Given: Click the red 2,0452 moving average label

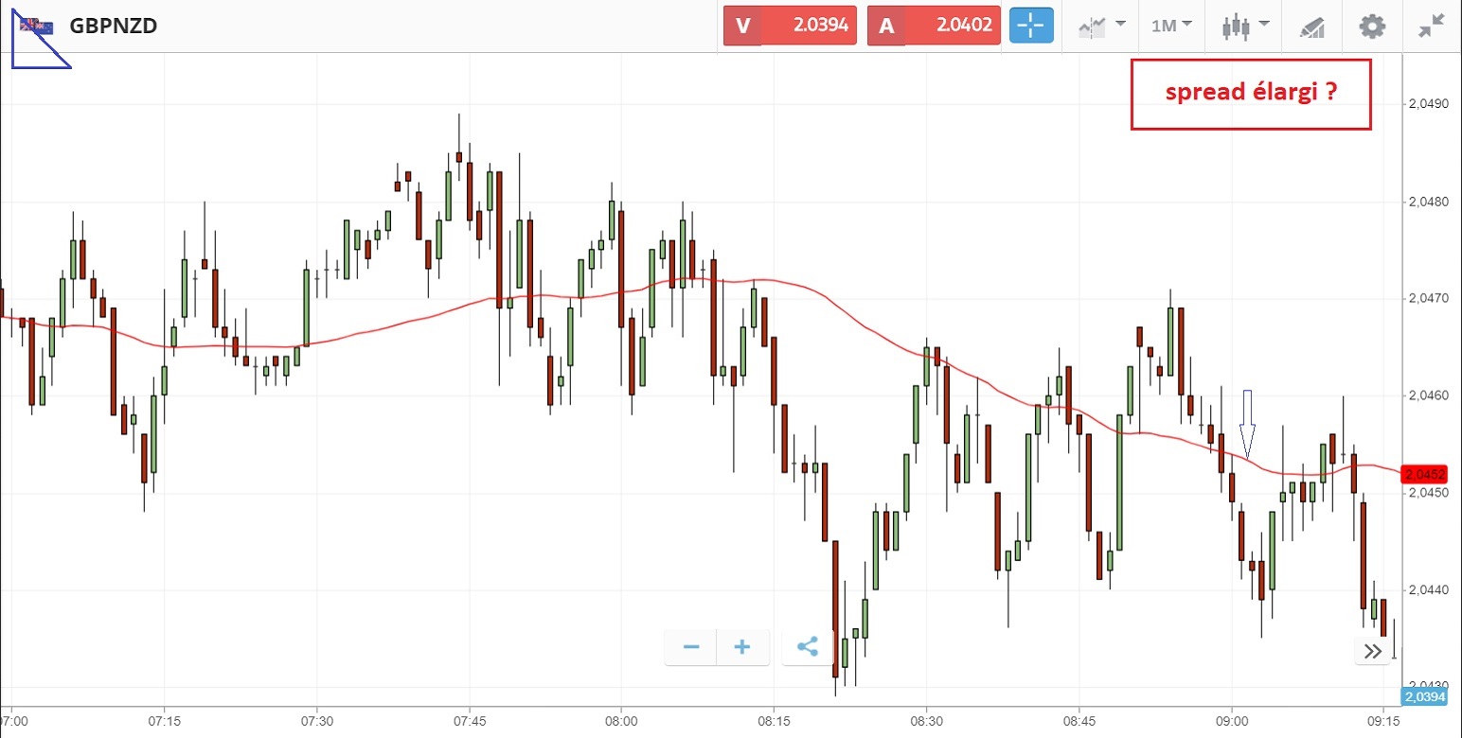Looking at the screenshot, I should [1425, 473].
